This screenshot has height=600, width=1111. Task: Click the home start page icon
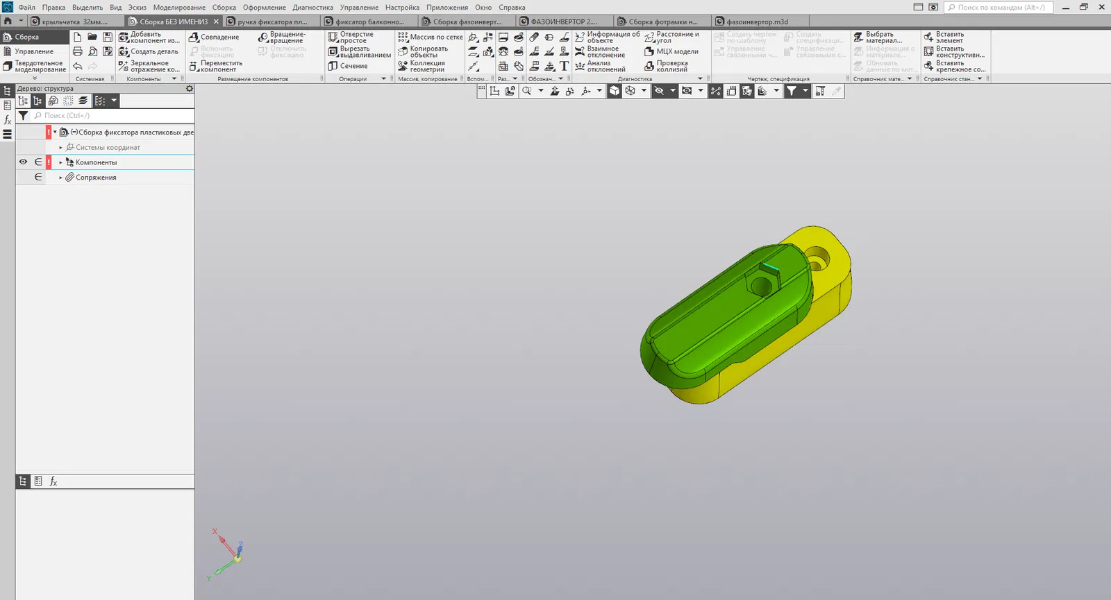(x=8, y=22)
